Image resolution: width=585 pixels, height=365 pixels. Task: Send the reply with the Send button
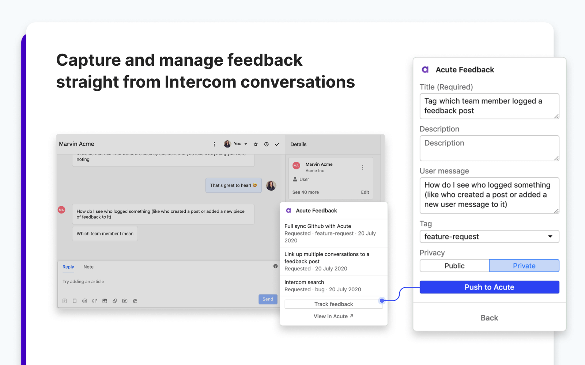(268, 299)
